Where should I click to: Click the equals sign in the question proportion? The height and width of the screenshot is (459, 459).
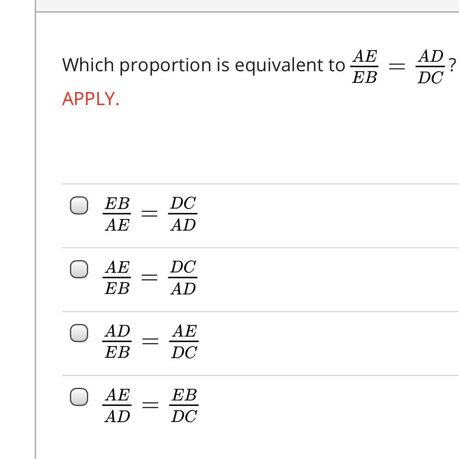click(x=397, y=67)
